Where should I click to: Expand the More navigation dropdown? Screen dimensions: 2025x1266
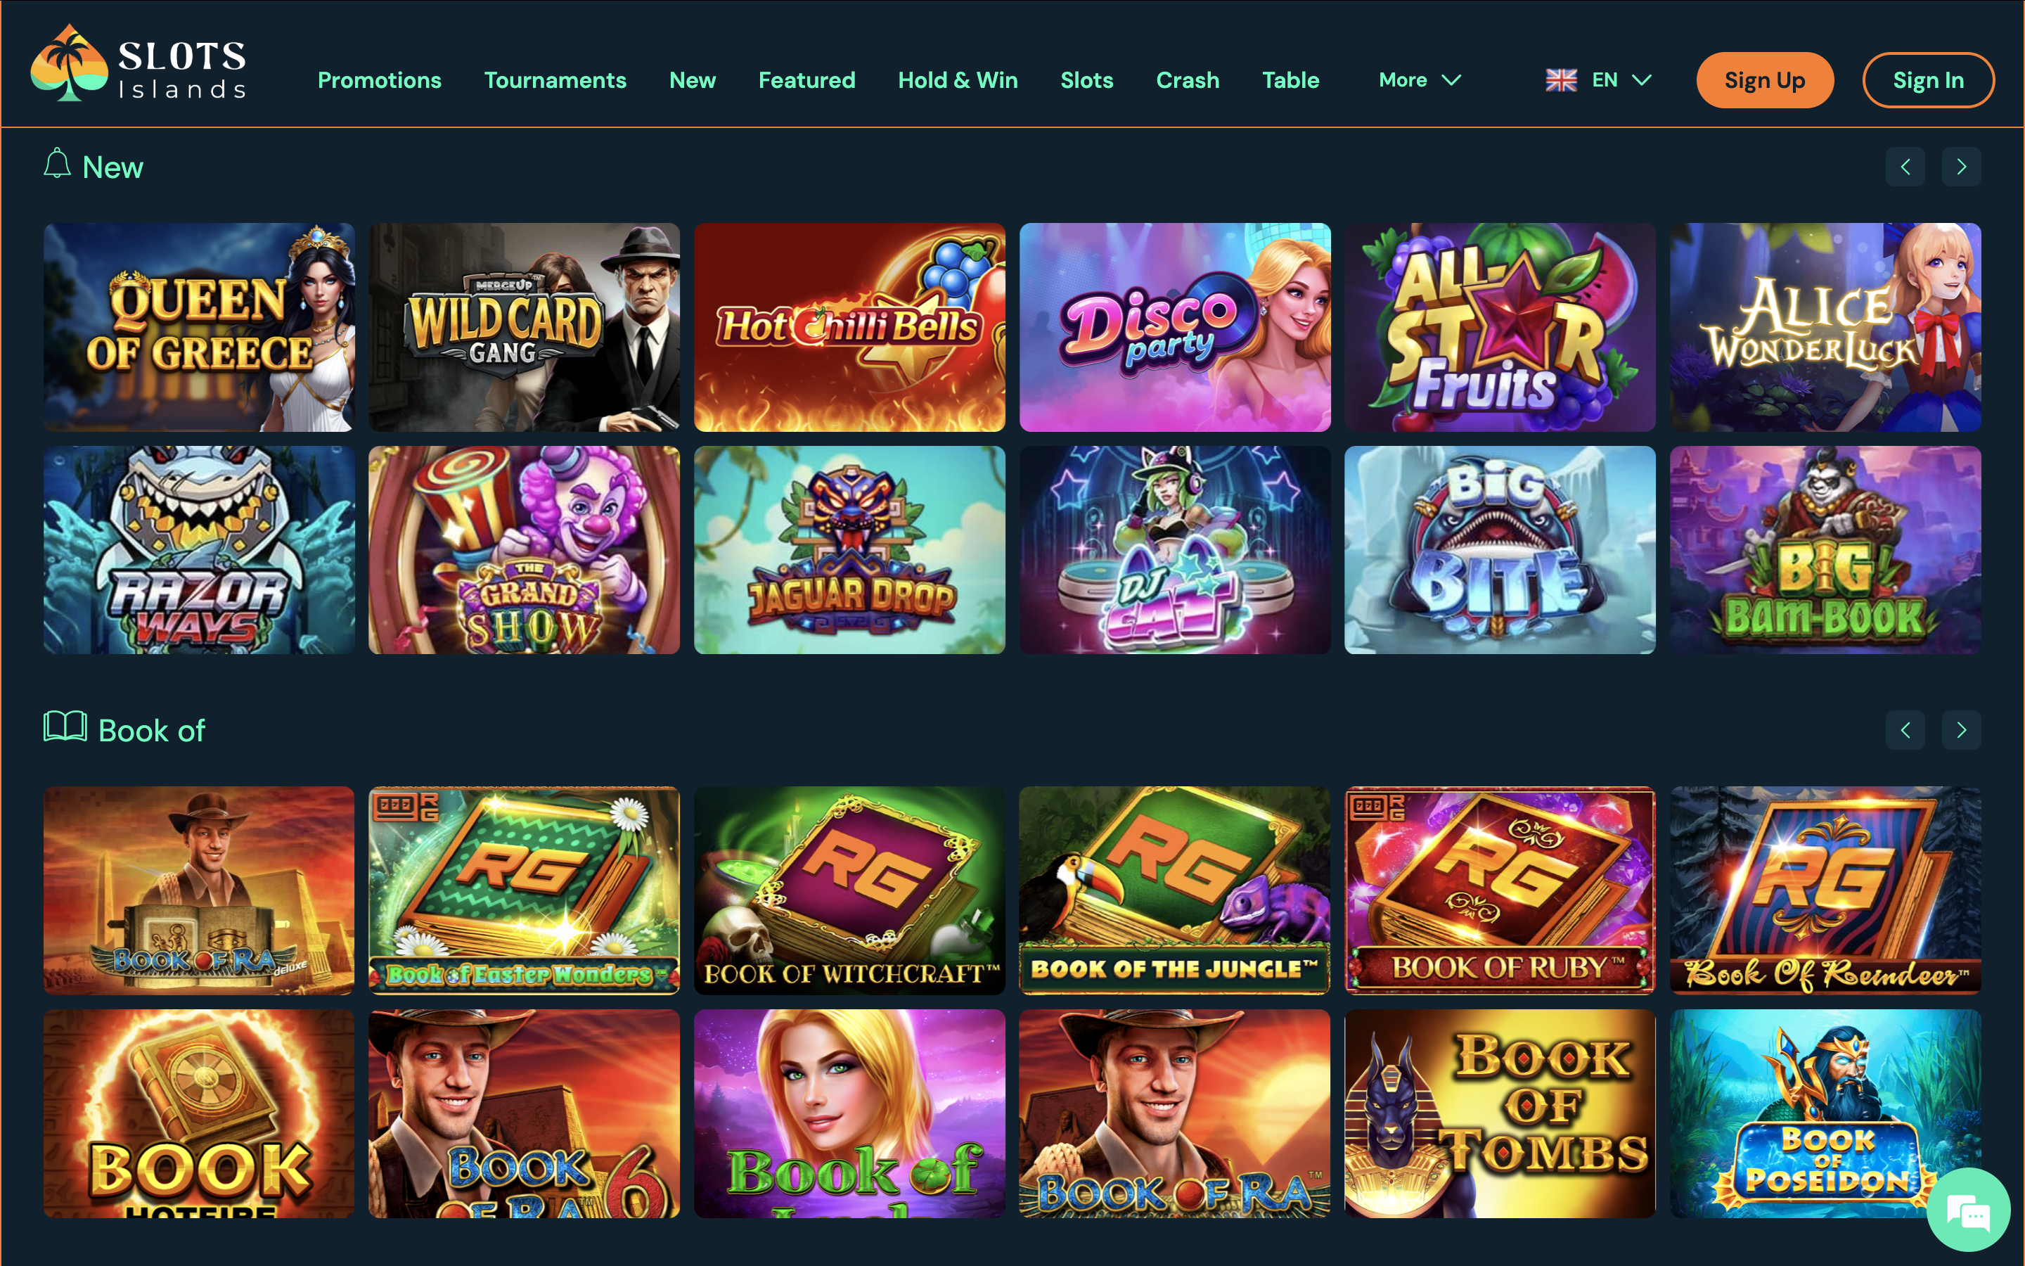[x=1419, y=80]
